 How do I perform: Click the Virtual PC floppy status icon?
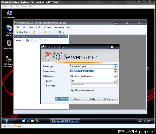(12, 126)
